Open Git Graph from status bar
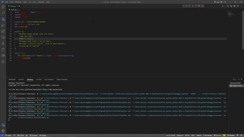 43,135
